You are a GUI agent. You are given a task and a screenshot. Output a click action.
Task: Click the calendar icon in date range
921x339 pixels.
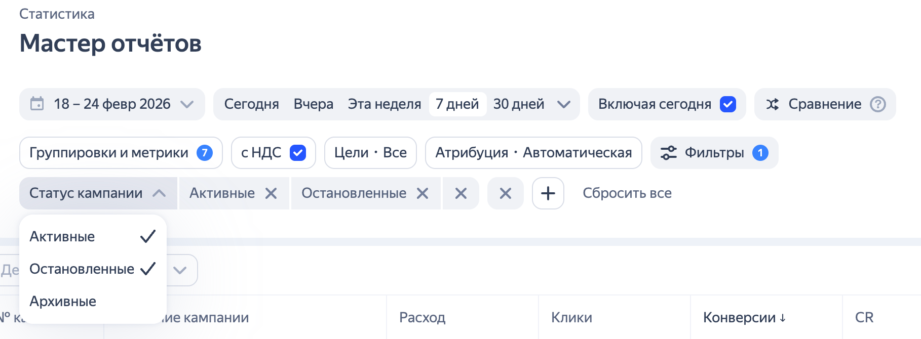[x=37, y=104]
